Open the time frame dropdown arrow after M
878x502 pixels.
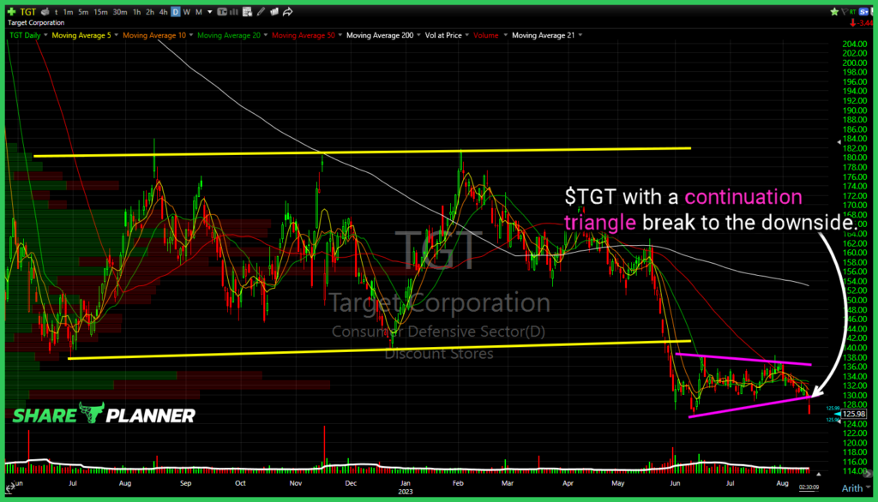(x=210, y=12)
